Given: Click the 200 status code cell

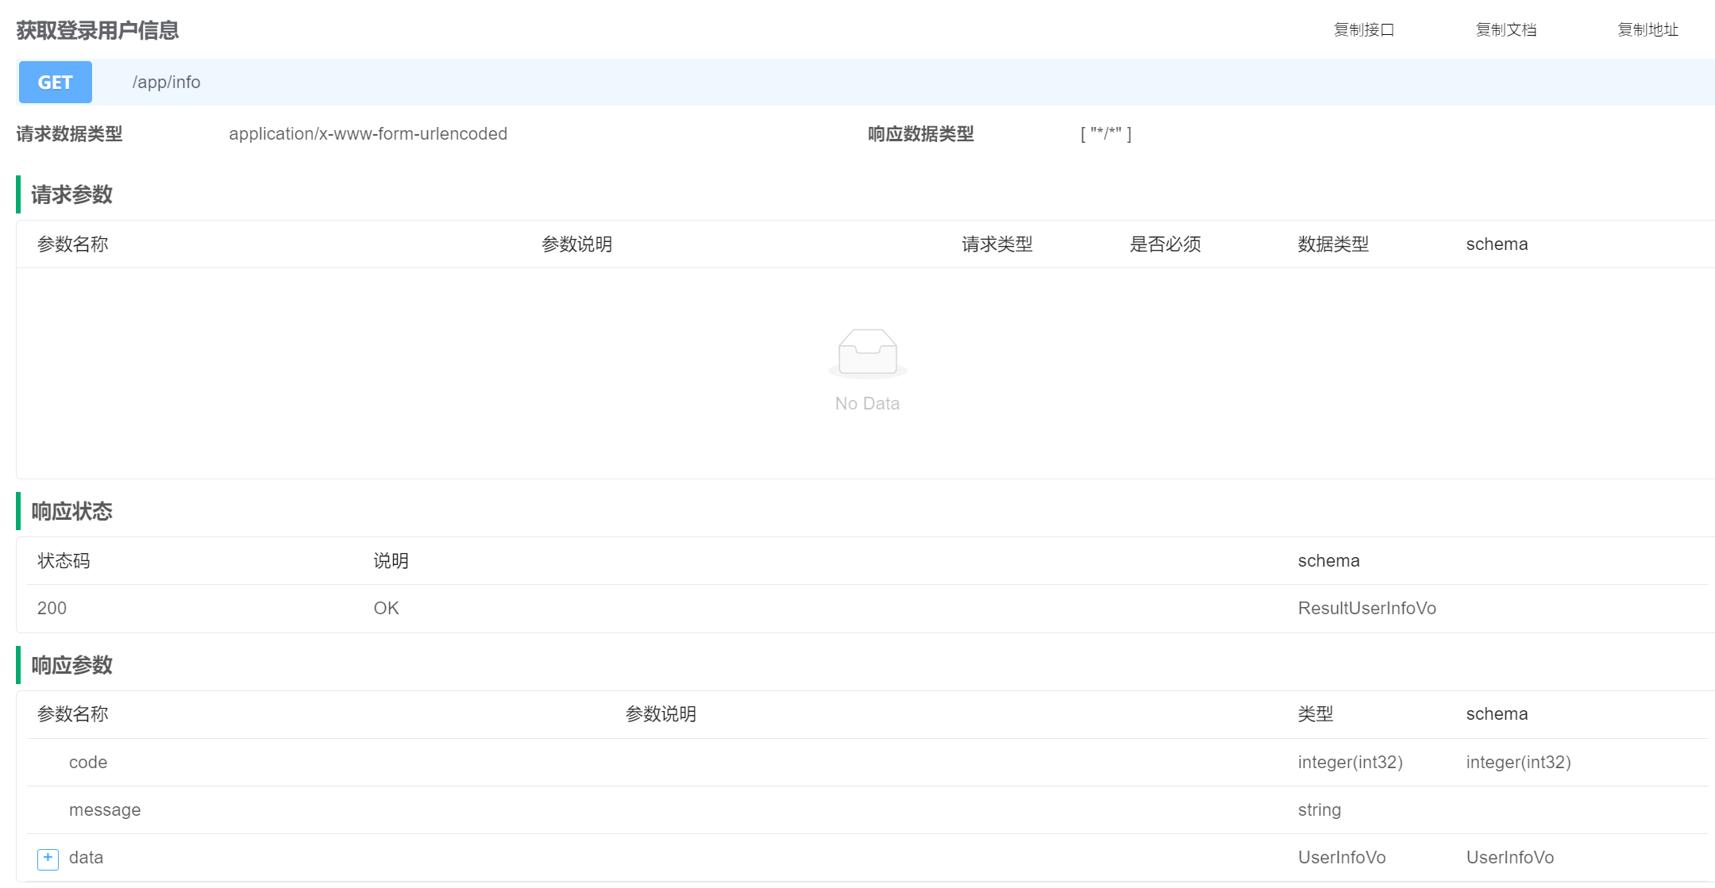Looking at the screenshot, I should pos(52,609).
